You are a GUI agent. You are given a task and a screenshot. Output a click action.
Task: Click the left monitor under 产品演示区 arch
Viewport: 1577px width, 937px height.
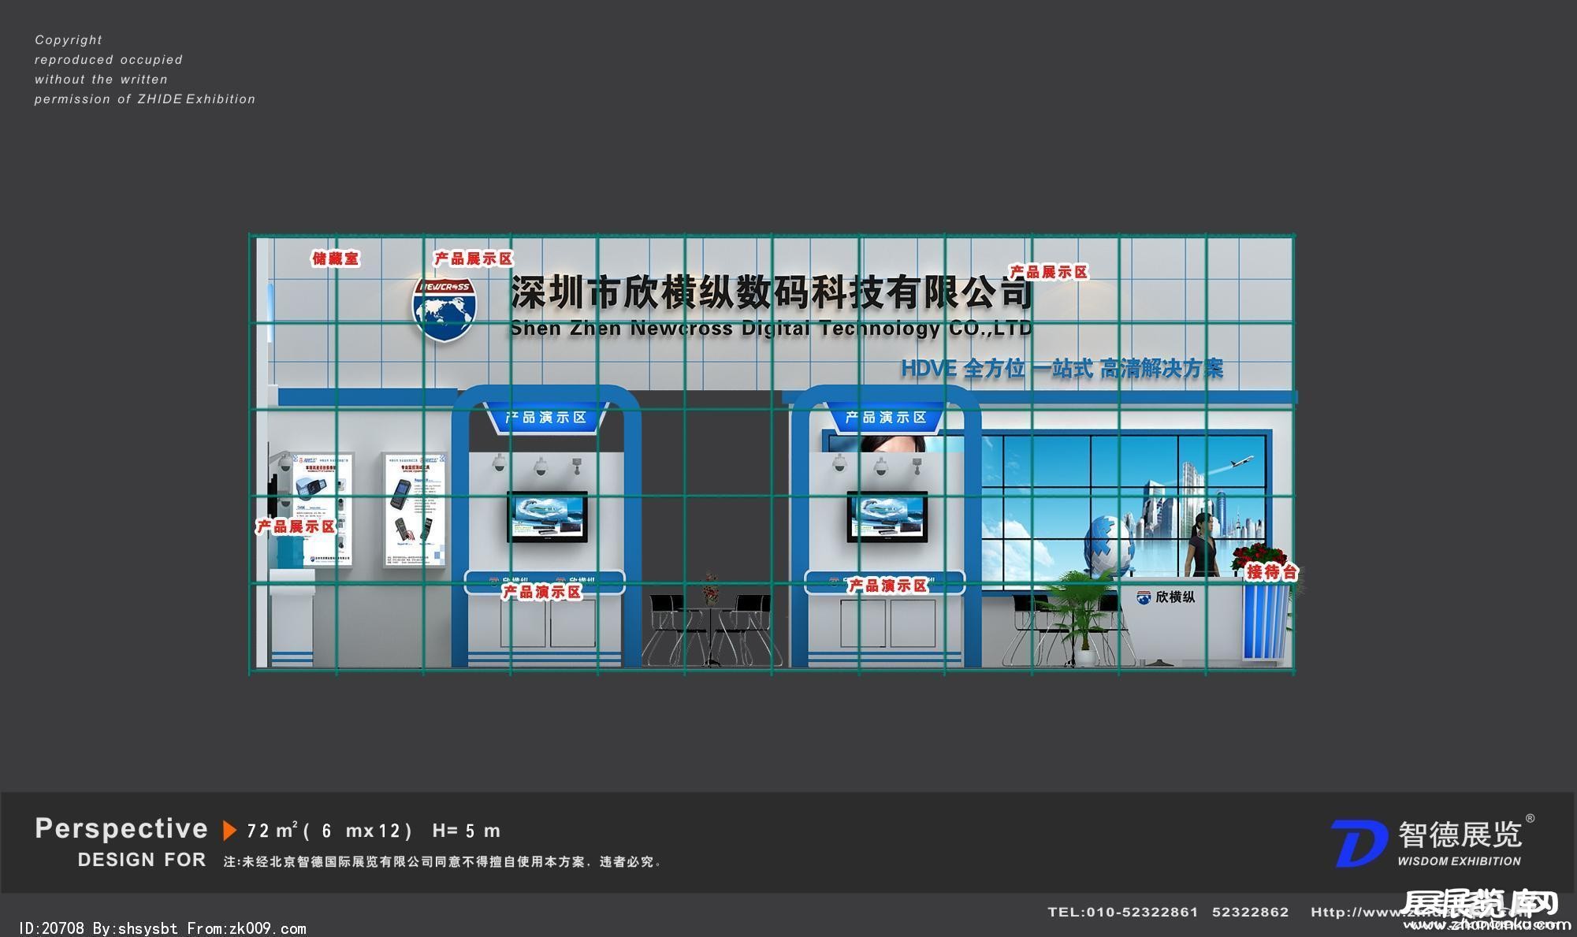coord(547,517)
